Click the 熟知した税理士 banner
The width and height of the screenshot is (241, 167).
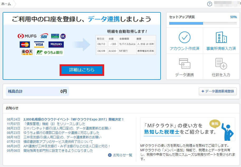click(187, 129)
